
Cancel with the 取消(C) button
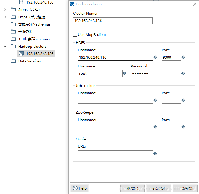click(185, 188)
